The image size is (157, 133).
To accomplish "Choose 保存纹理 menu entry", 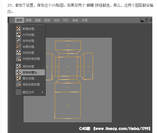I will [30, 66].
